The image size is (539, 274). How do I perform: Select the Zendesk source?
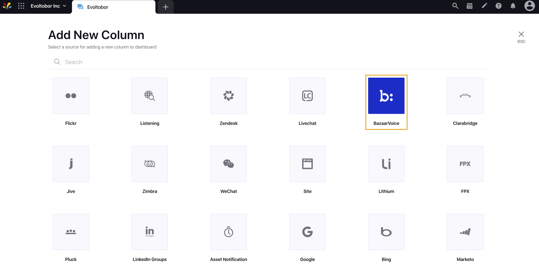(x=228, y=96)
